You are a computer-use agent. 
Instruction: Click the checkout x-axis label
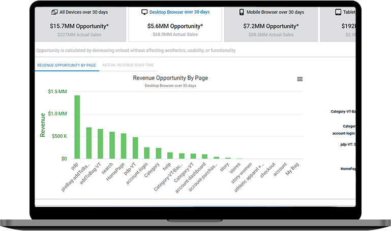click(x=267, y=170)
